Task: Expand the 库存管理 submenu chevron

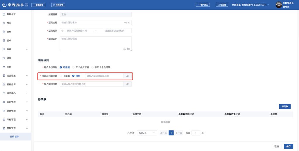Action: tap(27, 120)
